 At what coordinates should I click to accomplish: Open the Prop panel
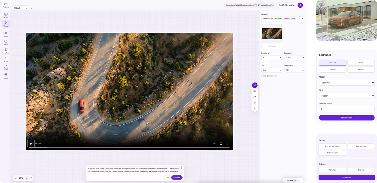pyautogui.click(x=6, y=42)
